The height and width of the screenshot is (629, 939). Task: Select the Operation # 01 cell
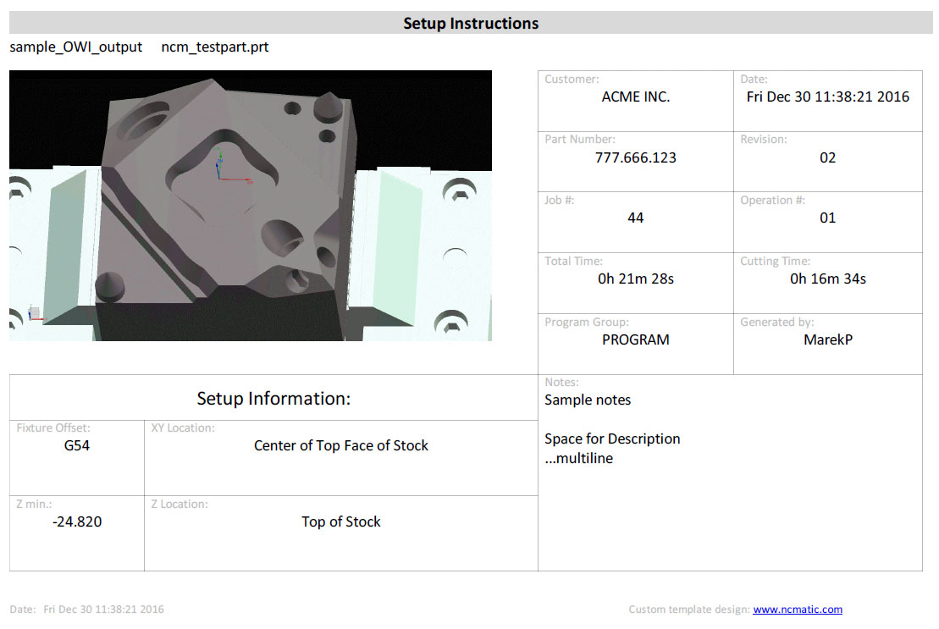point(827,222)
